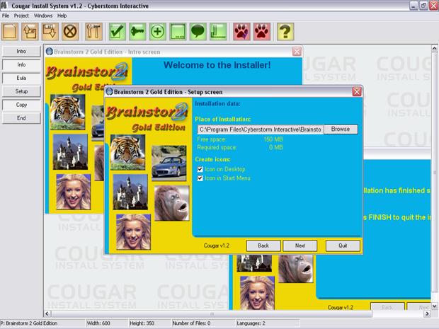
Task: Click the green ruler toolbar icon
Action: 218,31
